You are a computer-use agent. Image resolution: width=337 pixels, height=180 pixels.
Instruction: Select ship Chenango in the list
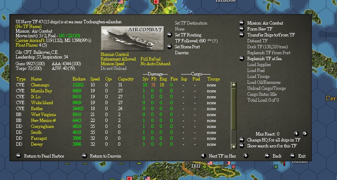pos(40,85)
